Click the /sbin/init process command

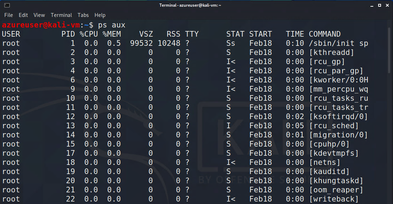coord(338,43)
